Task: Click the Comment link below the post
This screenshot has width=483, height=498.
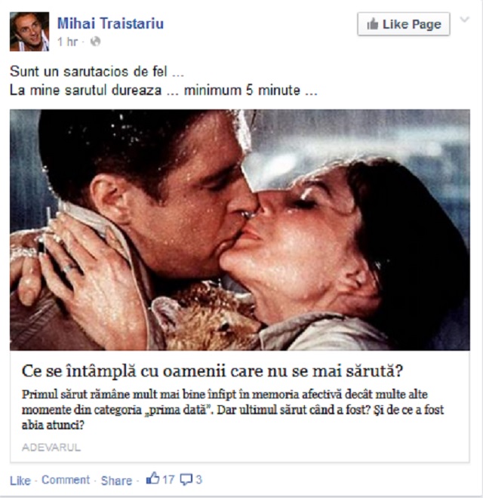Action: [x=66, y=480]
